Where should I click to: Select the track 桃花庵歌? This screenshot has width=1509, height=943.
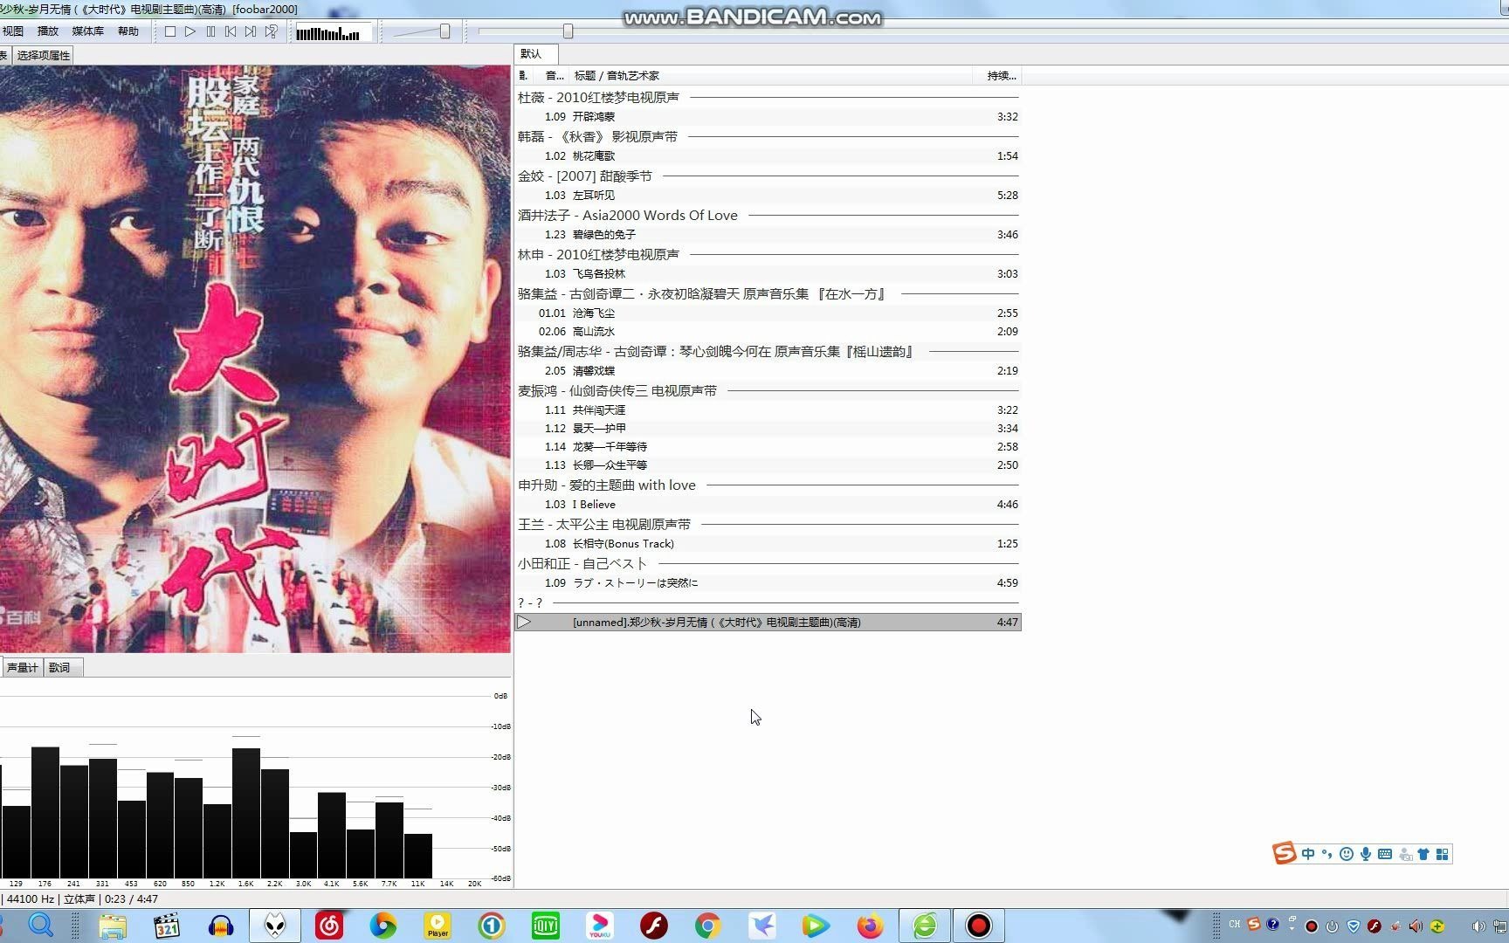pos(768,156)
